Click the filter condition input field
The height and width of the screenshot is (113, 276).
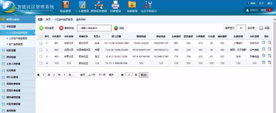click(x=94, y=28)
